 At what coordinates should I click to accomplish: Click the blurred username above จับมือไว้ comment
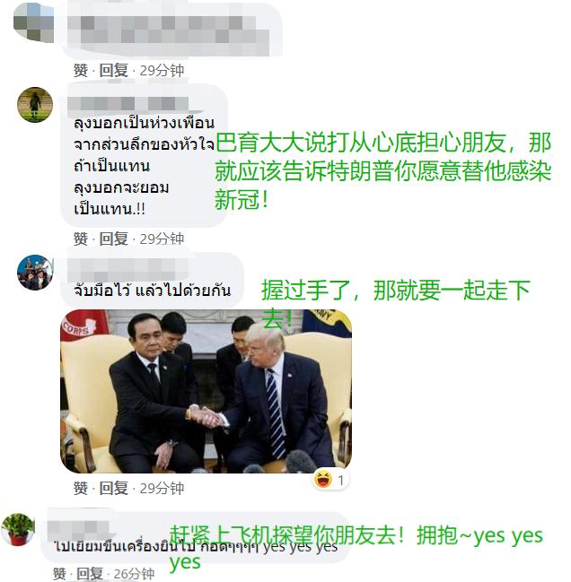coord(128,268)
